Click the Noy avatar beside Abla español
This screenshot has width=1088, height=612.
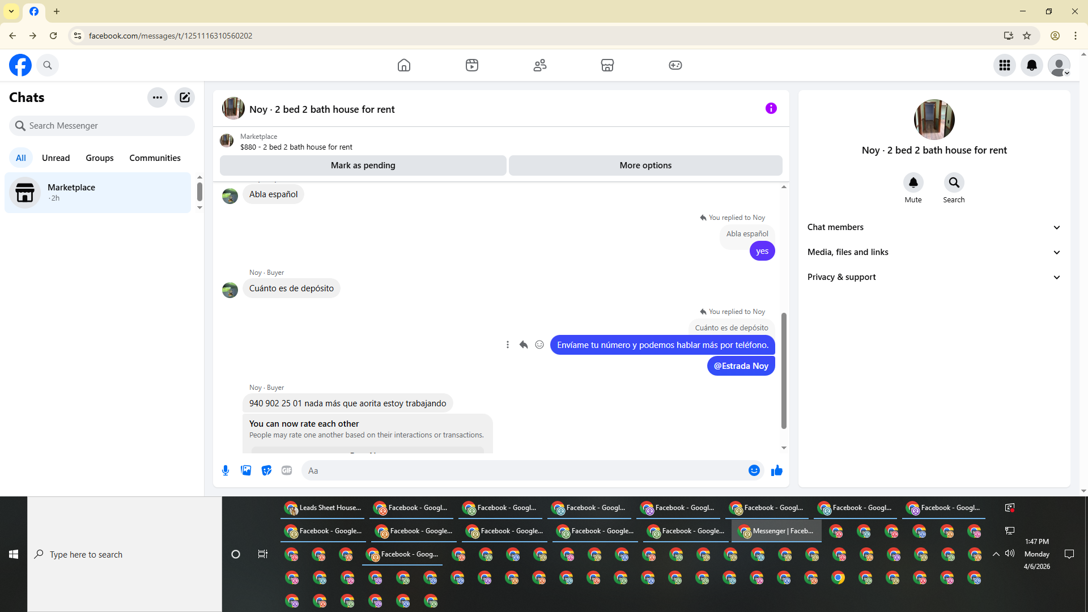[230, 196]
